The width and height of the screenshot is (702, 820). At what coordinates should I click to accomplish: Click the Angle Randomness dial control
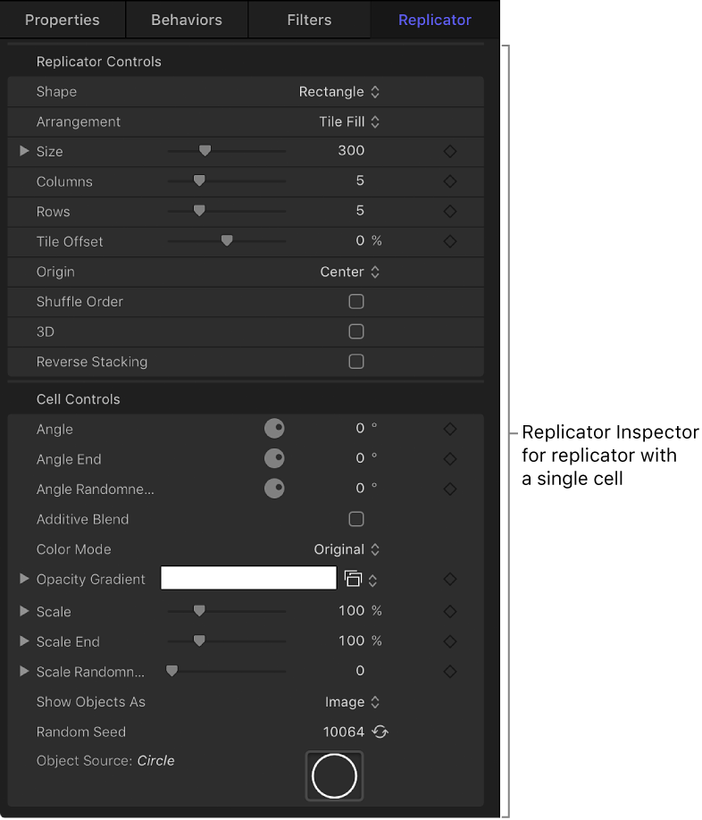(274, 489)
